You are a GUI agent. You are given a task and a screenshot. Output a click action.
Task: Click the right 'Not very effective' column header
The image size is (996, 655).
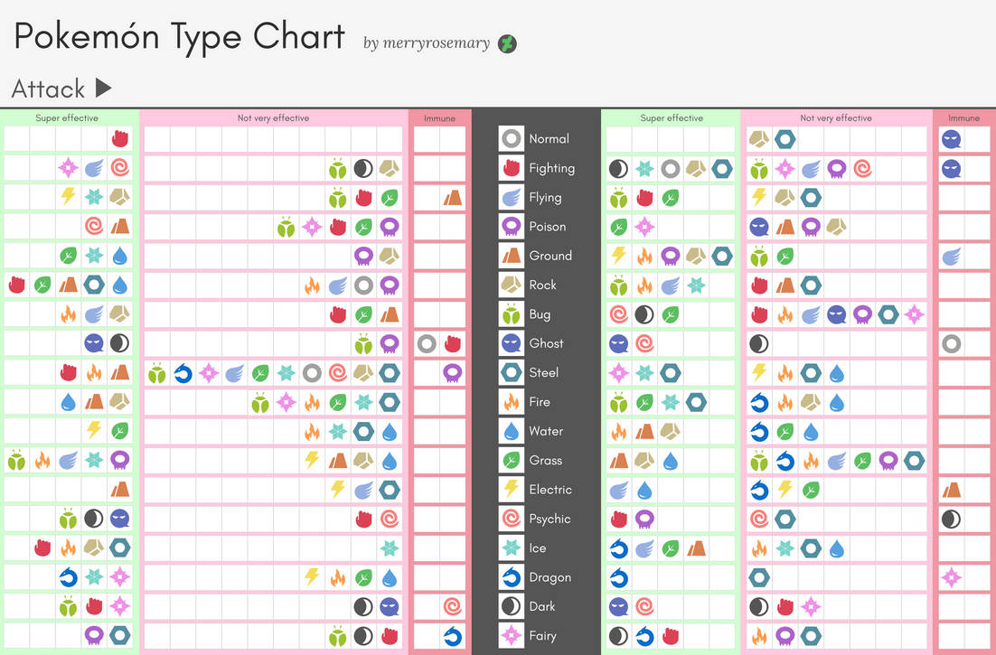coord(836,118)
